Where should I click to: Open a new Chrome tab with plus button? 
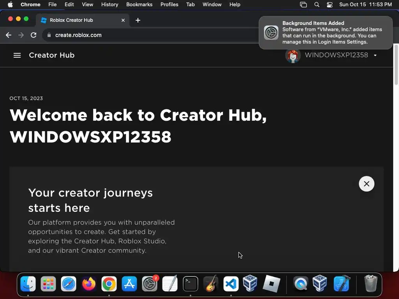(x=138, y=20)
